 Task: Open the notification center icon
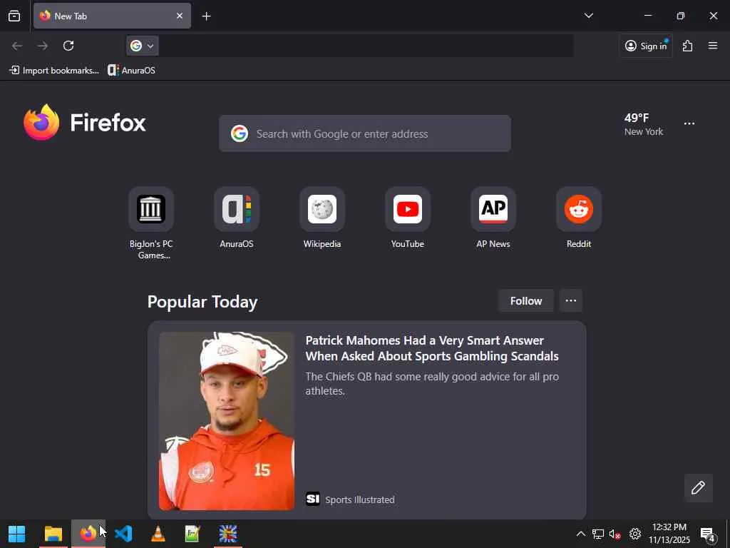click(708, 534)
